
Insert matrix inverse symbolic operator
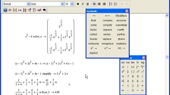point(107,48)
